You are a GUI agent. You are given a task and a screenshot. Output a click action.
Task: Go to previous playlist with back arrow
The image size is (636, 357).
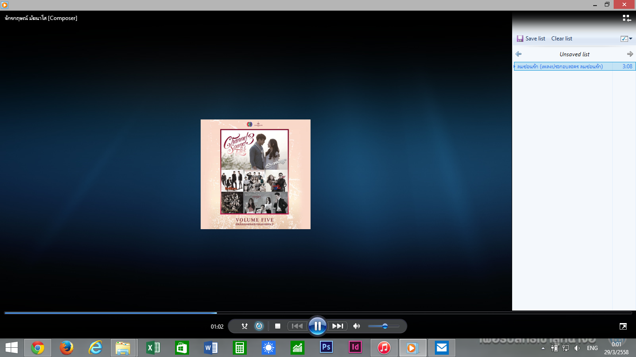[x=519, y=54]
